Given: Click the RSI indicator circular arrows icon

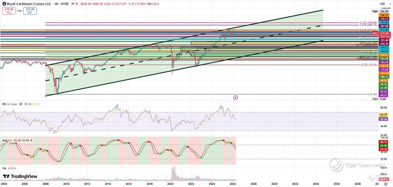Looking at the screenshot, I should [x=21, y=104].
